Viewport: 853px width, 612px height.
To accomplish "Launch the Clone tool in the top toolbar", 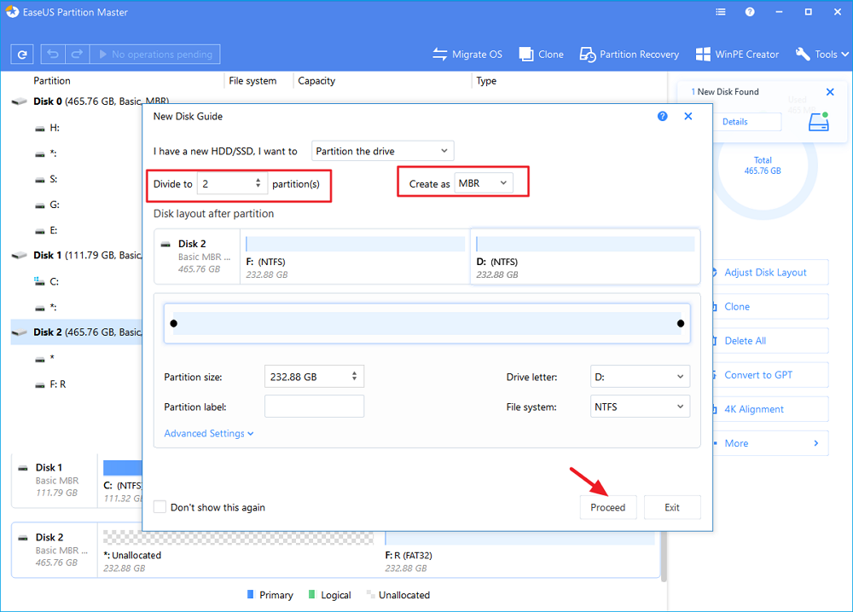I will [542, 55].
